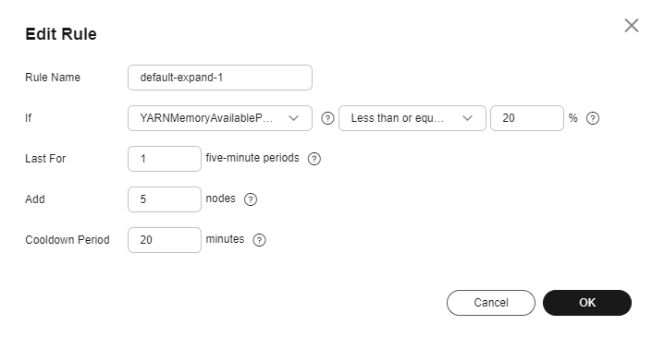Show help icon after the percent sign

click(x=593, y=118)
